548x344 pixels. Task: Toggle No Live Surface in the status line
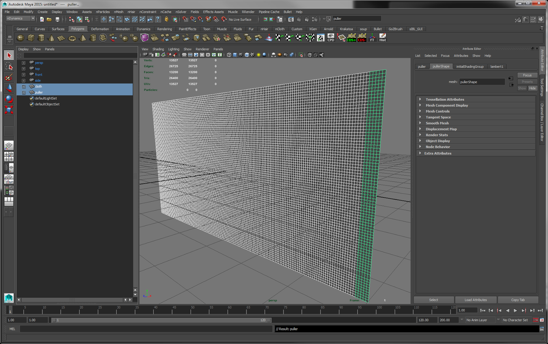tap(240, 20)
